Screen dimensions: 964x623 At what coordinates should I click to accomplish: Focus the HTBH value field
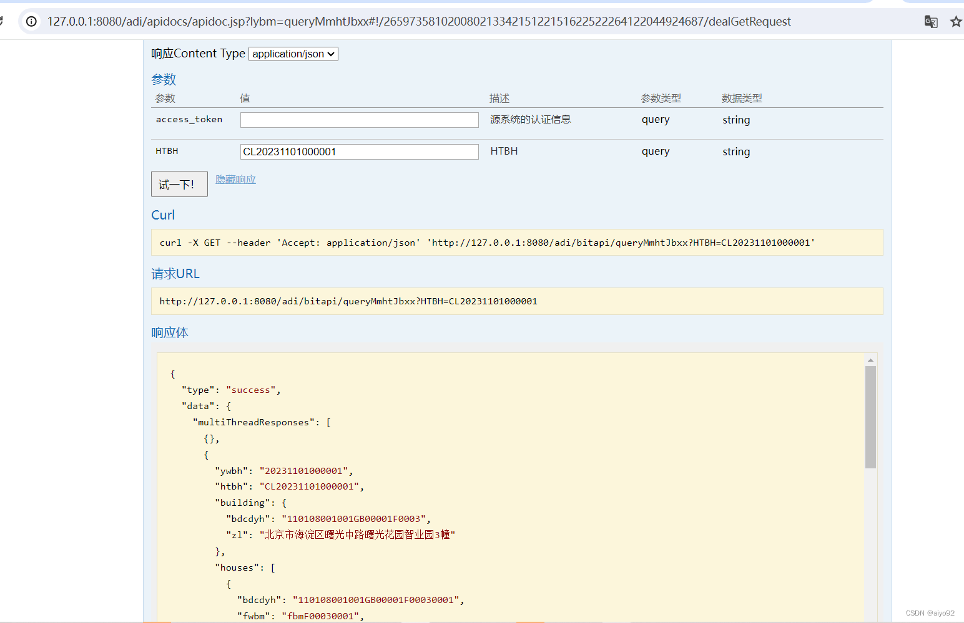coord(360,152)
